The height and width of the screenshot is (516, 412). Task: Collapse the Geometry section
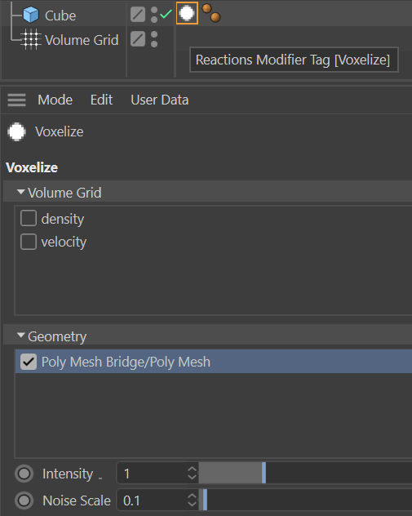20,336
